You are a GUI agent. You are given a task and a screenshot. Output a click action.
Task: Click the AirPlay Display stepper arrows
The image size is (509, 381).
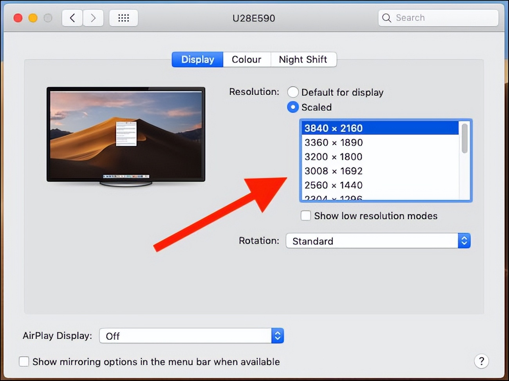(277, 335)
